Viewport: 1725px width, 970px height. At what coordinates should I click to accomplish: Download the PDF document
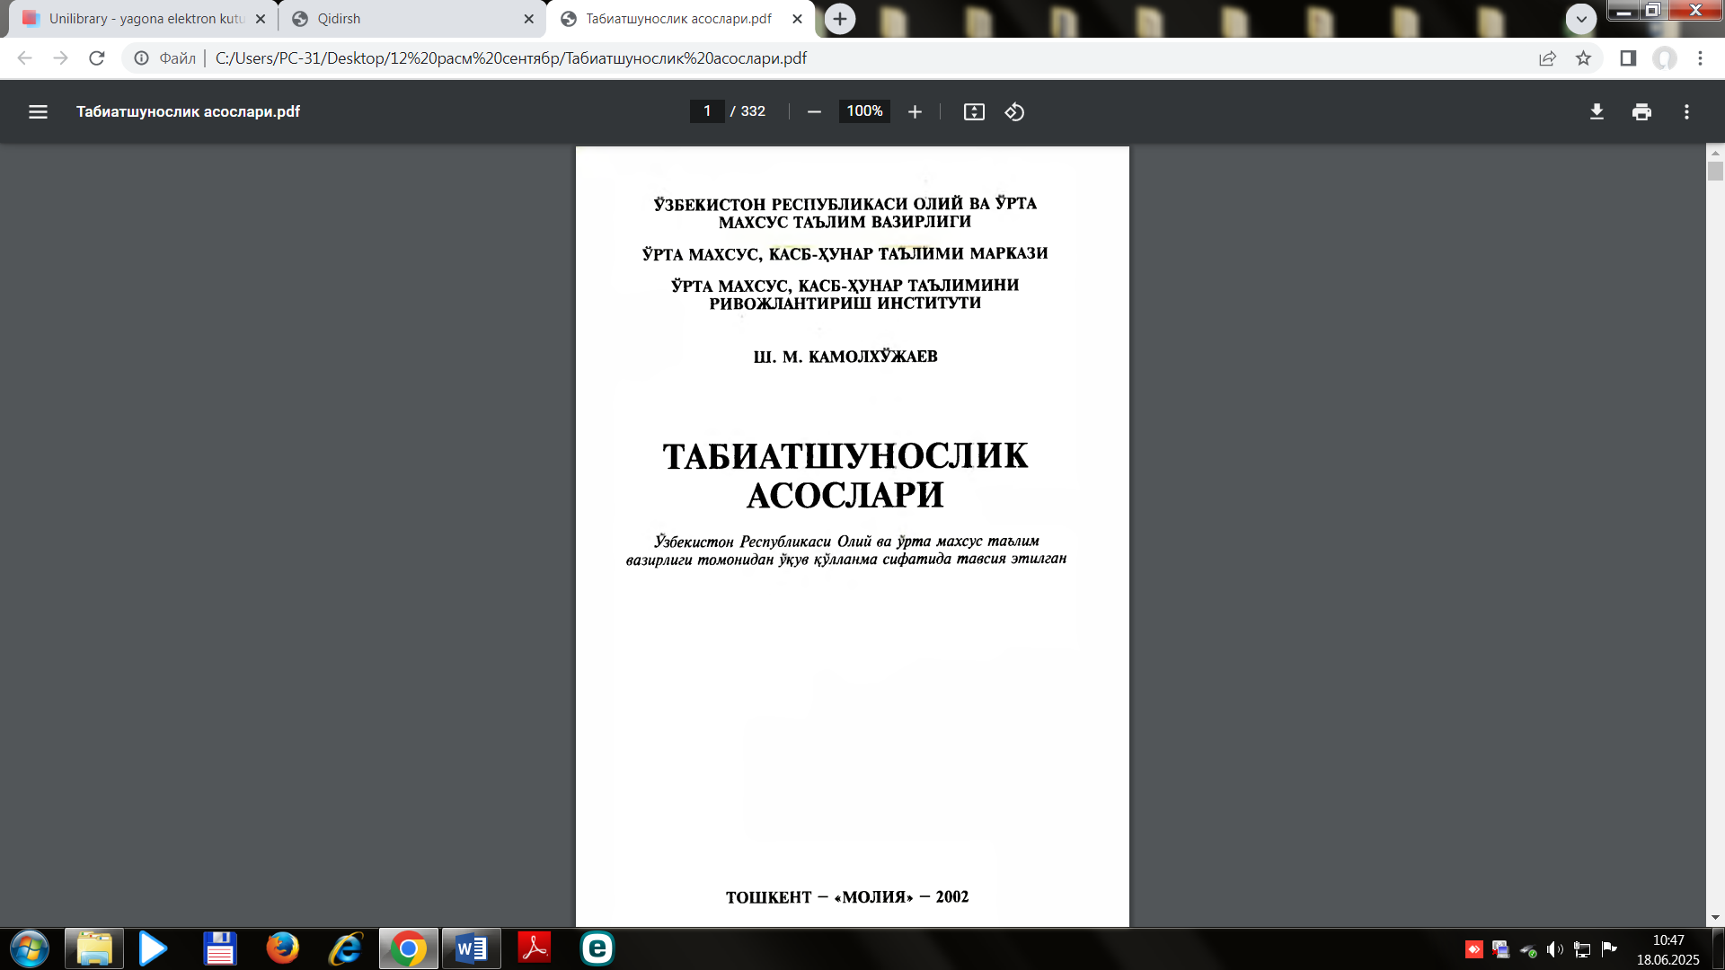(1597, 111)
